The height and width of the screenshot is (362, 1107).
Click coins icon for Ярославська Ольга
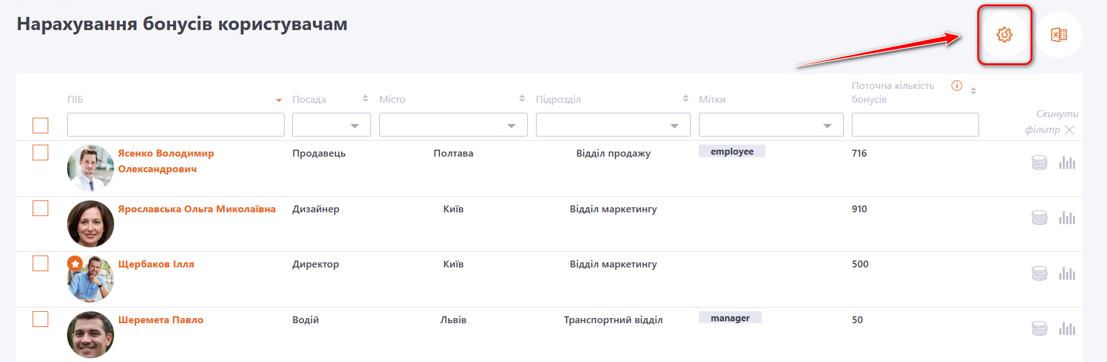(1039, 218)
